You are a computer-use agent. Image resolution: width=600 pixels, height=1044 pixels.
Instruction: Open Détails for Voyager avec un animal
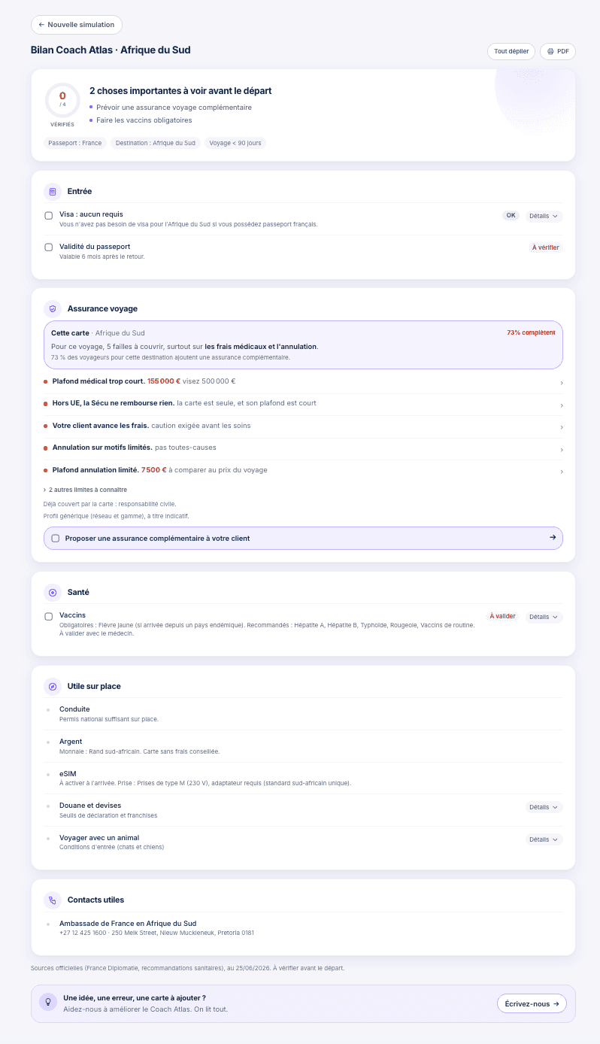click(544, 839)
